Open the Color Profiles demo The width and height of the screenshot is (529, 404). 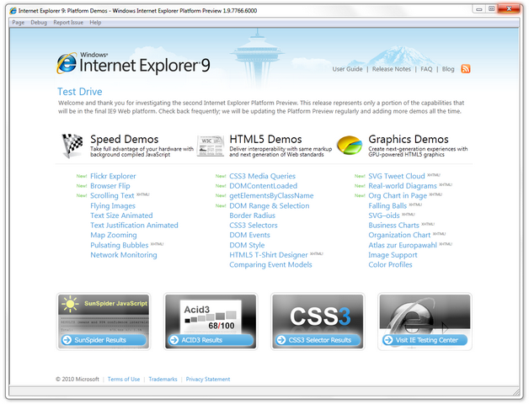click(x=390, y=265)
